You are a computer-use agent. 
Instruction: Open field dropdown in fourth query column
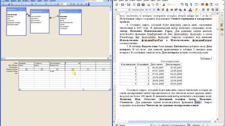tap(79, 63)
